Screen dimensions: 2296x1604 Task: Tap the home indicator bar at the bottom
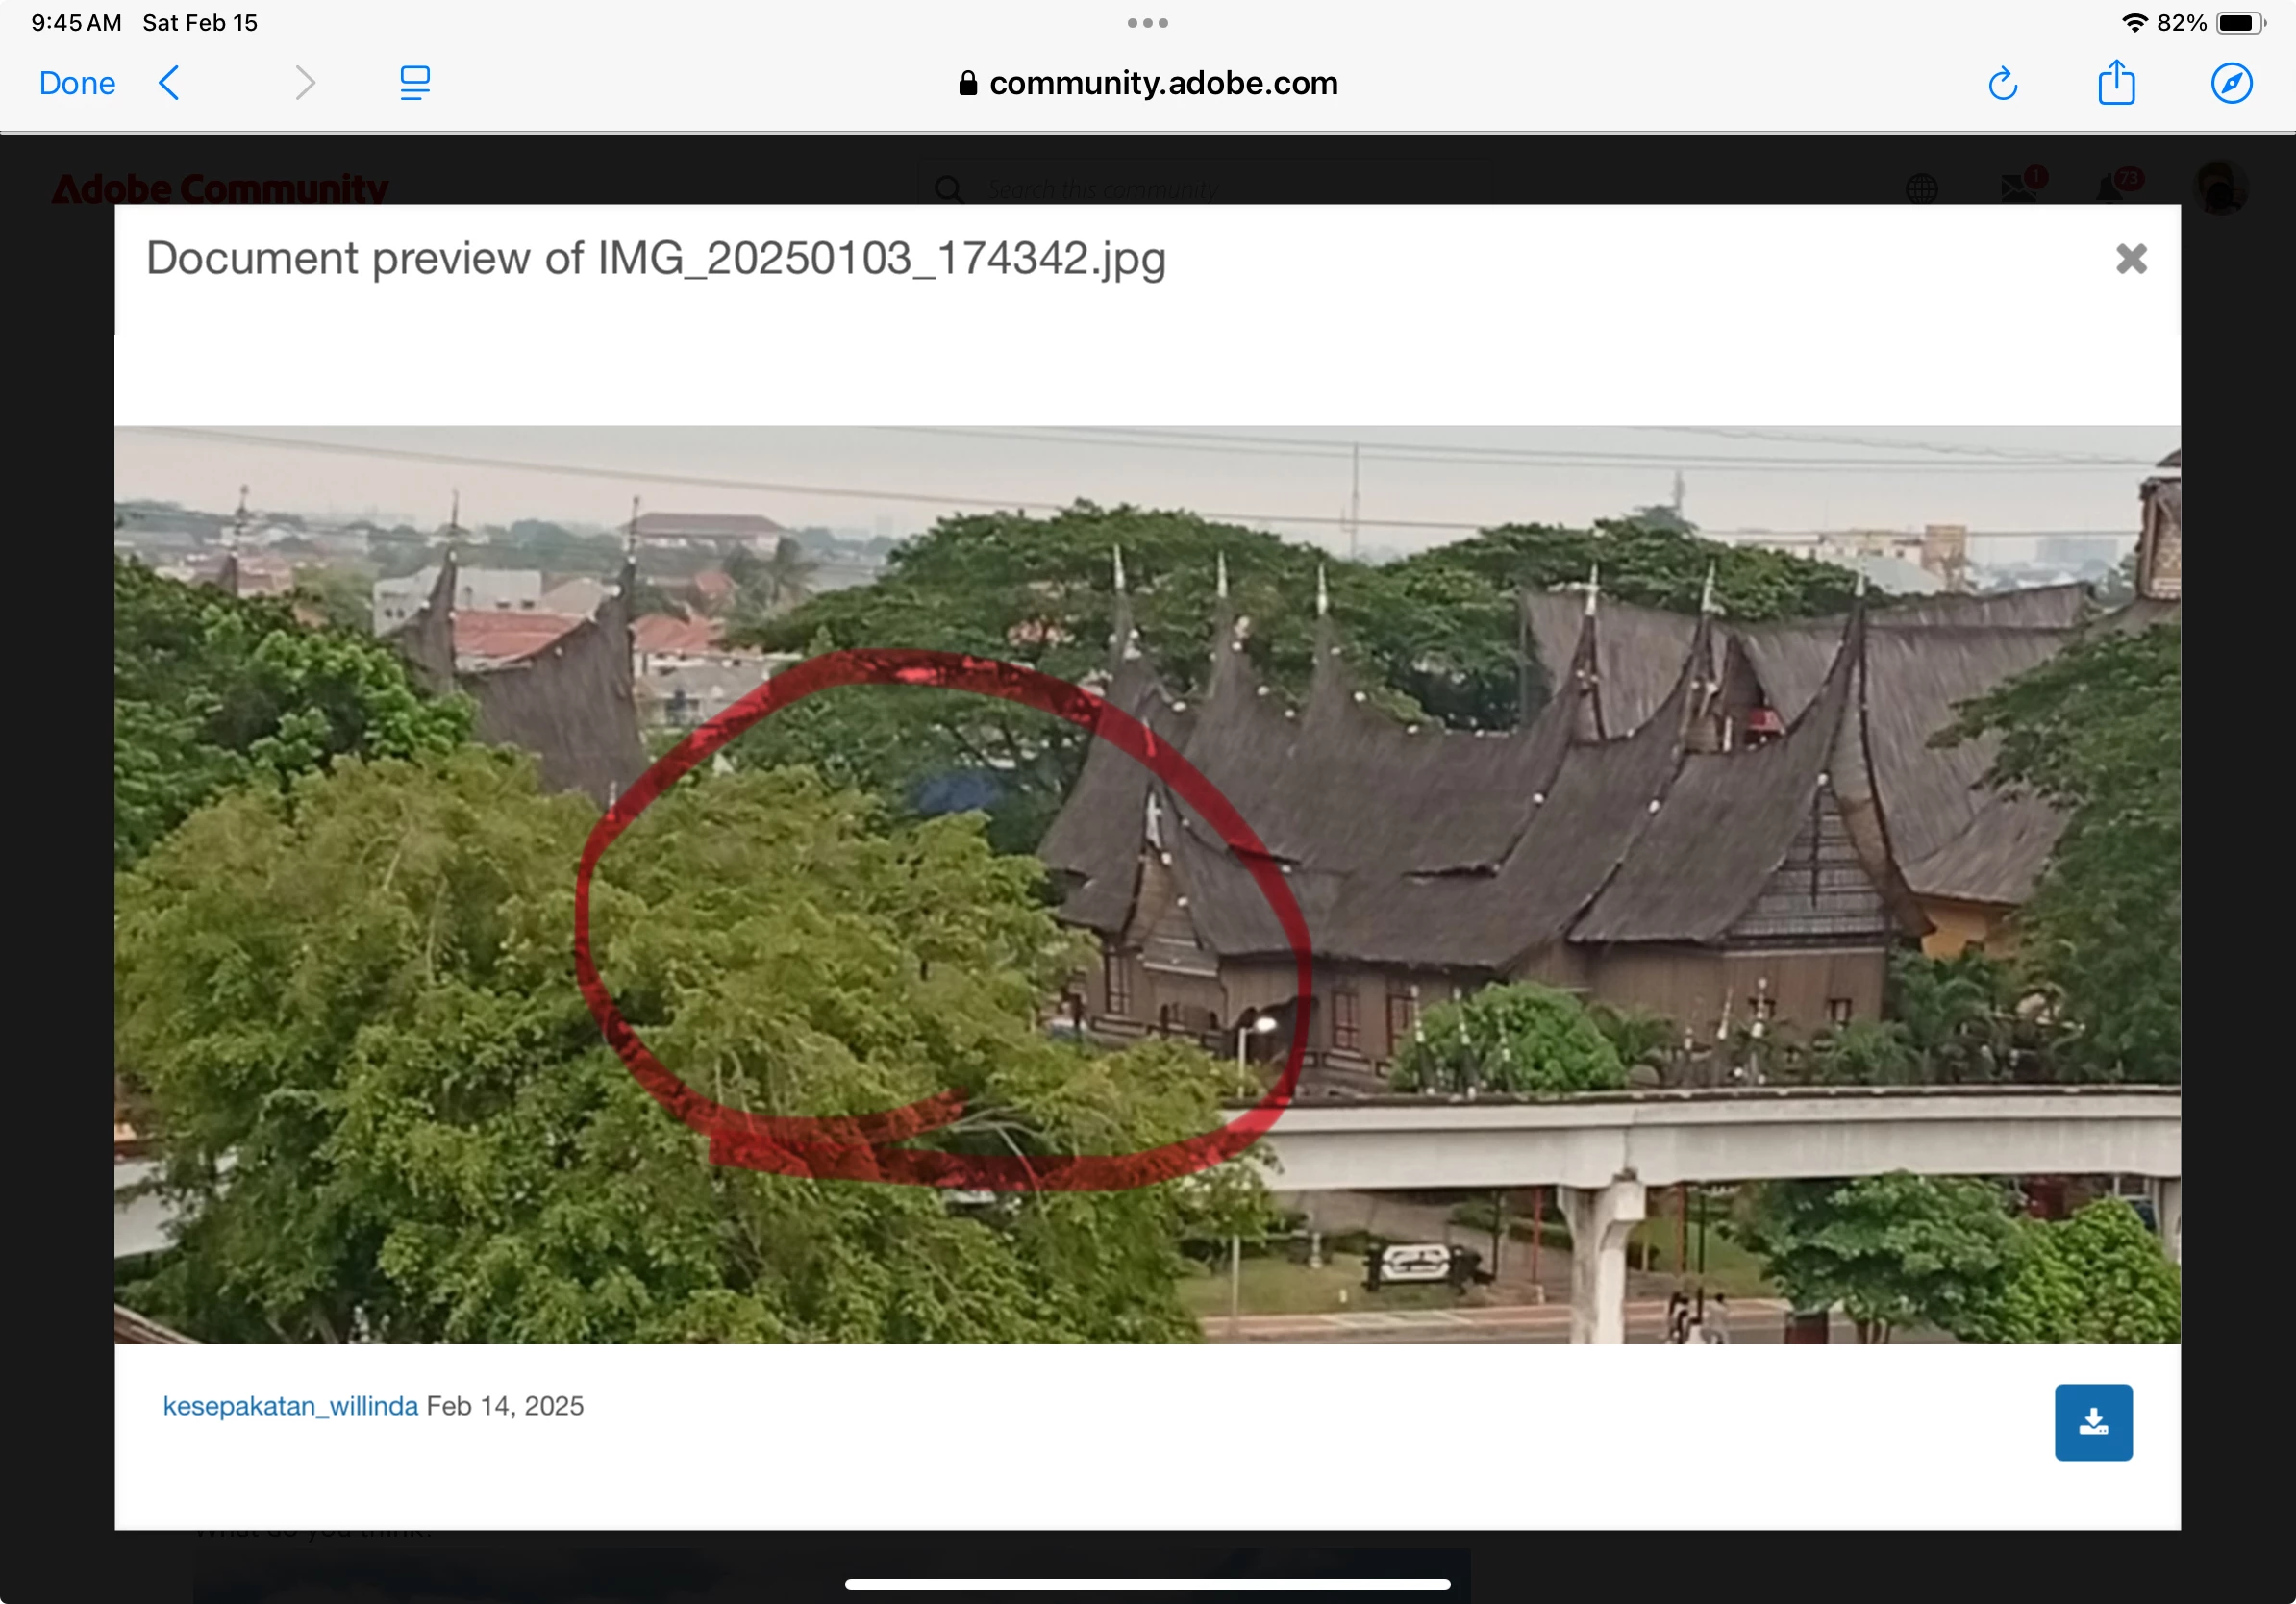1147,1584
